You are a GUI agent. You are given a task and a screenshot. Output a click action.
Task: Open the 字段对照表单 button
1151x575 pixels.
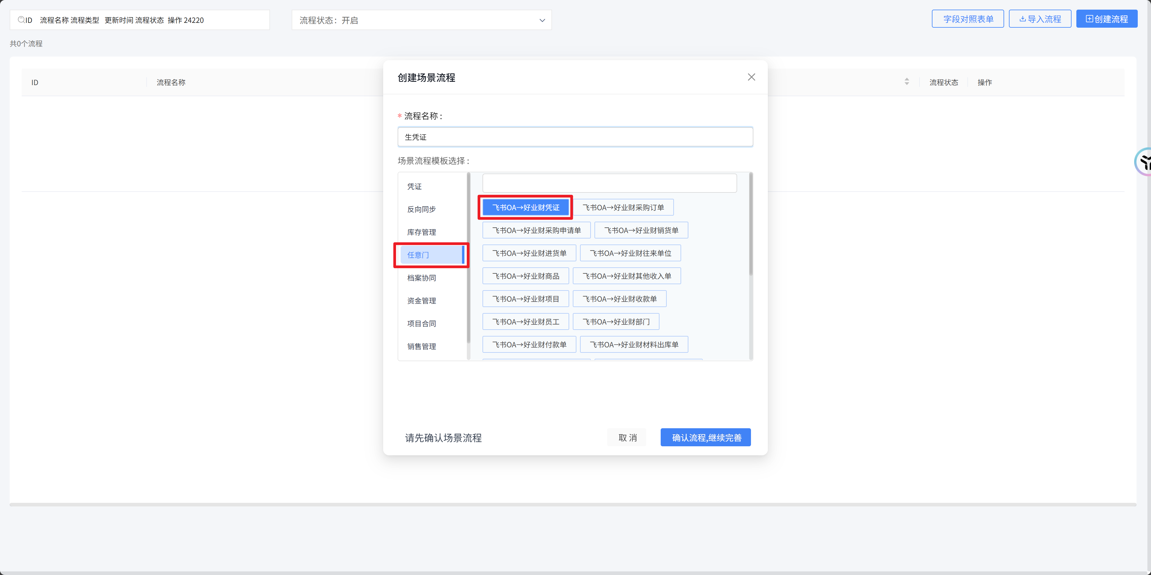tap(967, 19)
